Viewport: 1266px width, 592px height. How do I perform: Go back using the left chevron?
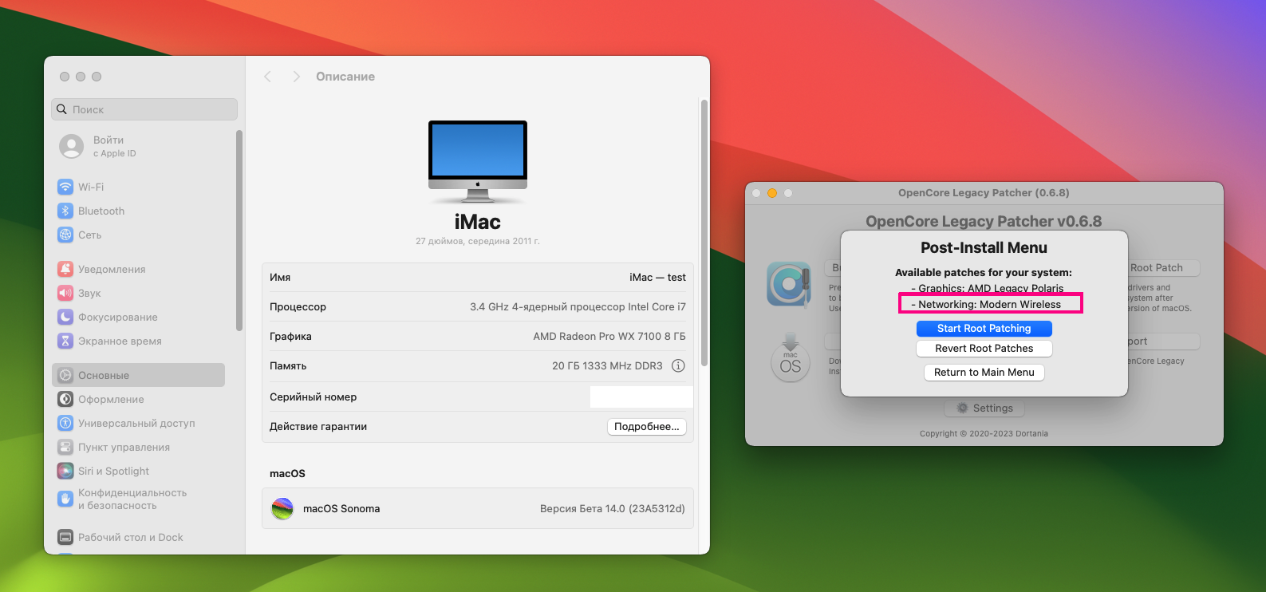click(268, 77)
